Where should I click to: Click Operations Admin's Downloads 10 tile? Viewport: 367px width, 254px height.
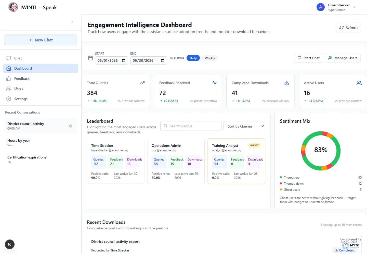tap(193, 162)
